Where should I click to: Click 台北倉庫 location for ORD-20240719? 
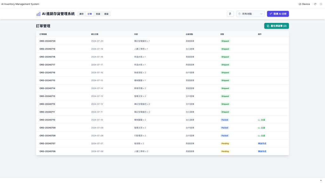click(190, 49)
